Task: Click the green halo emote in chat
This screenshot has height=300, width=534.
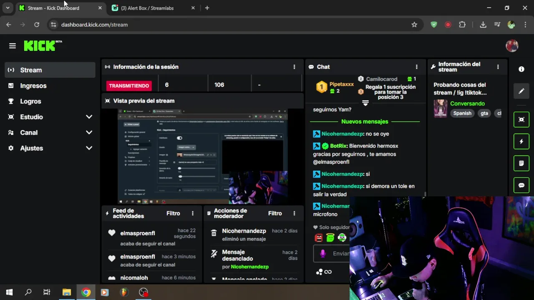Action: coord(330,238)
